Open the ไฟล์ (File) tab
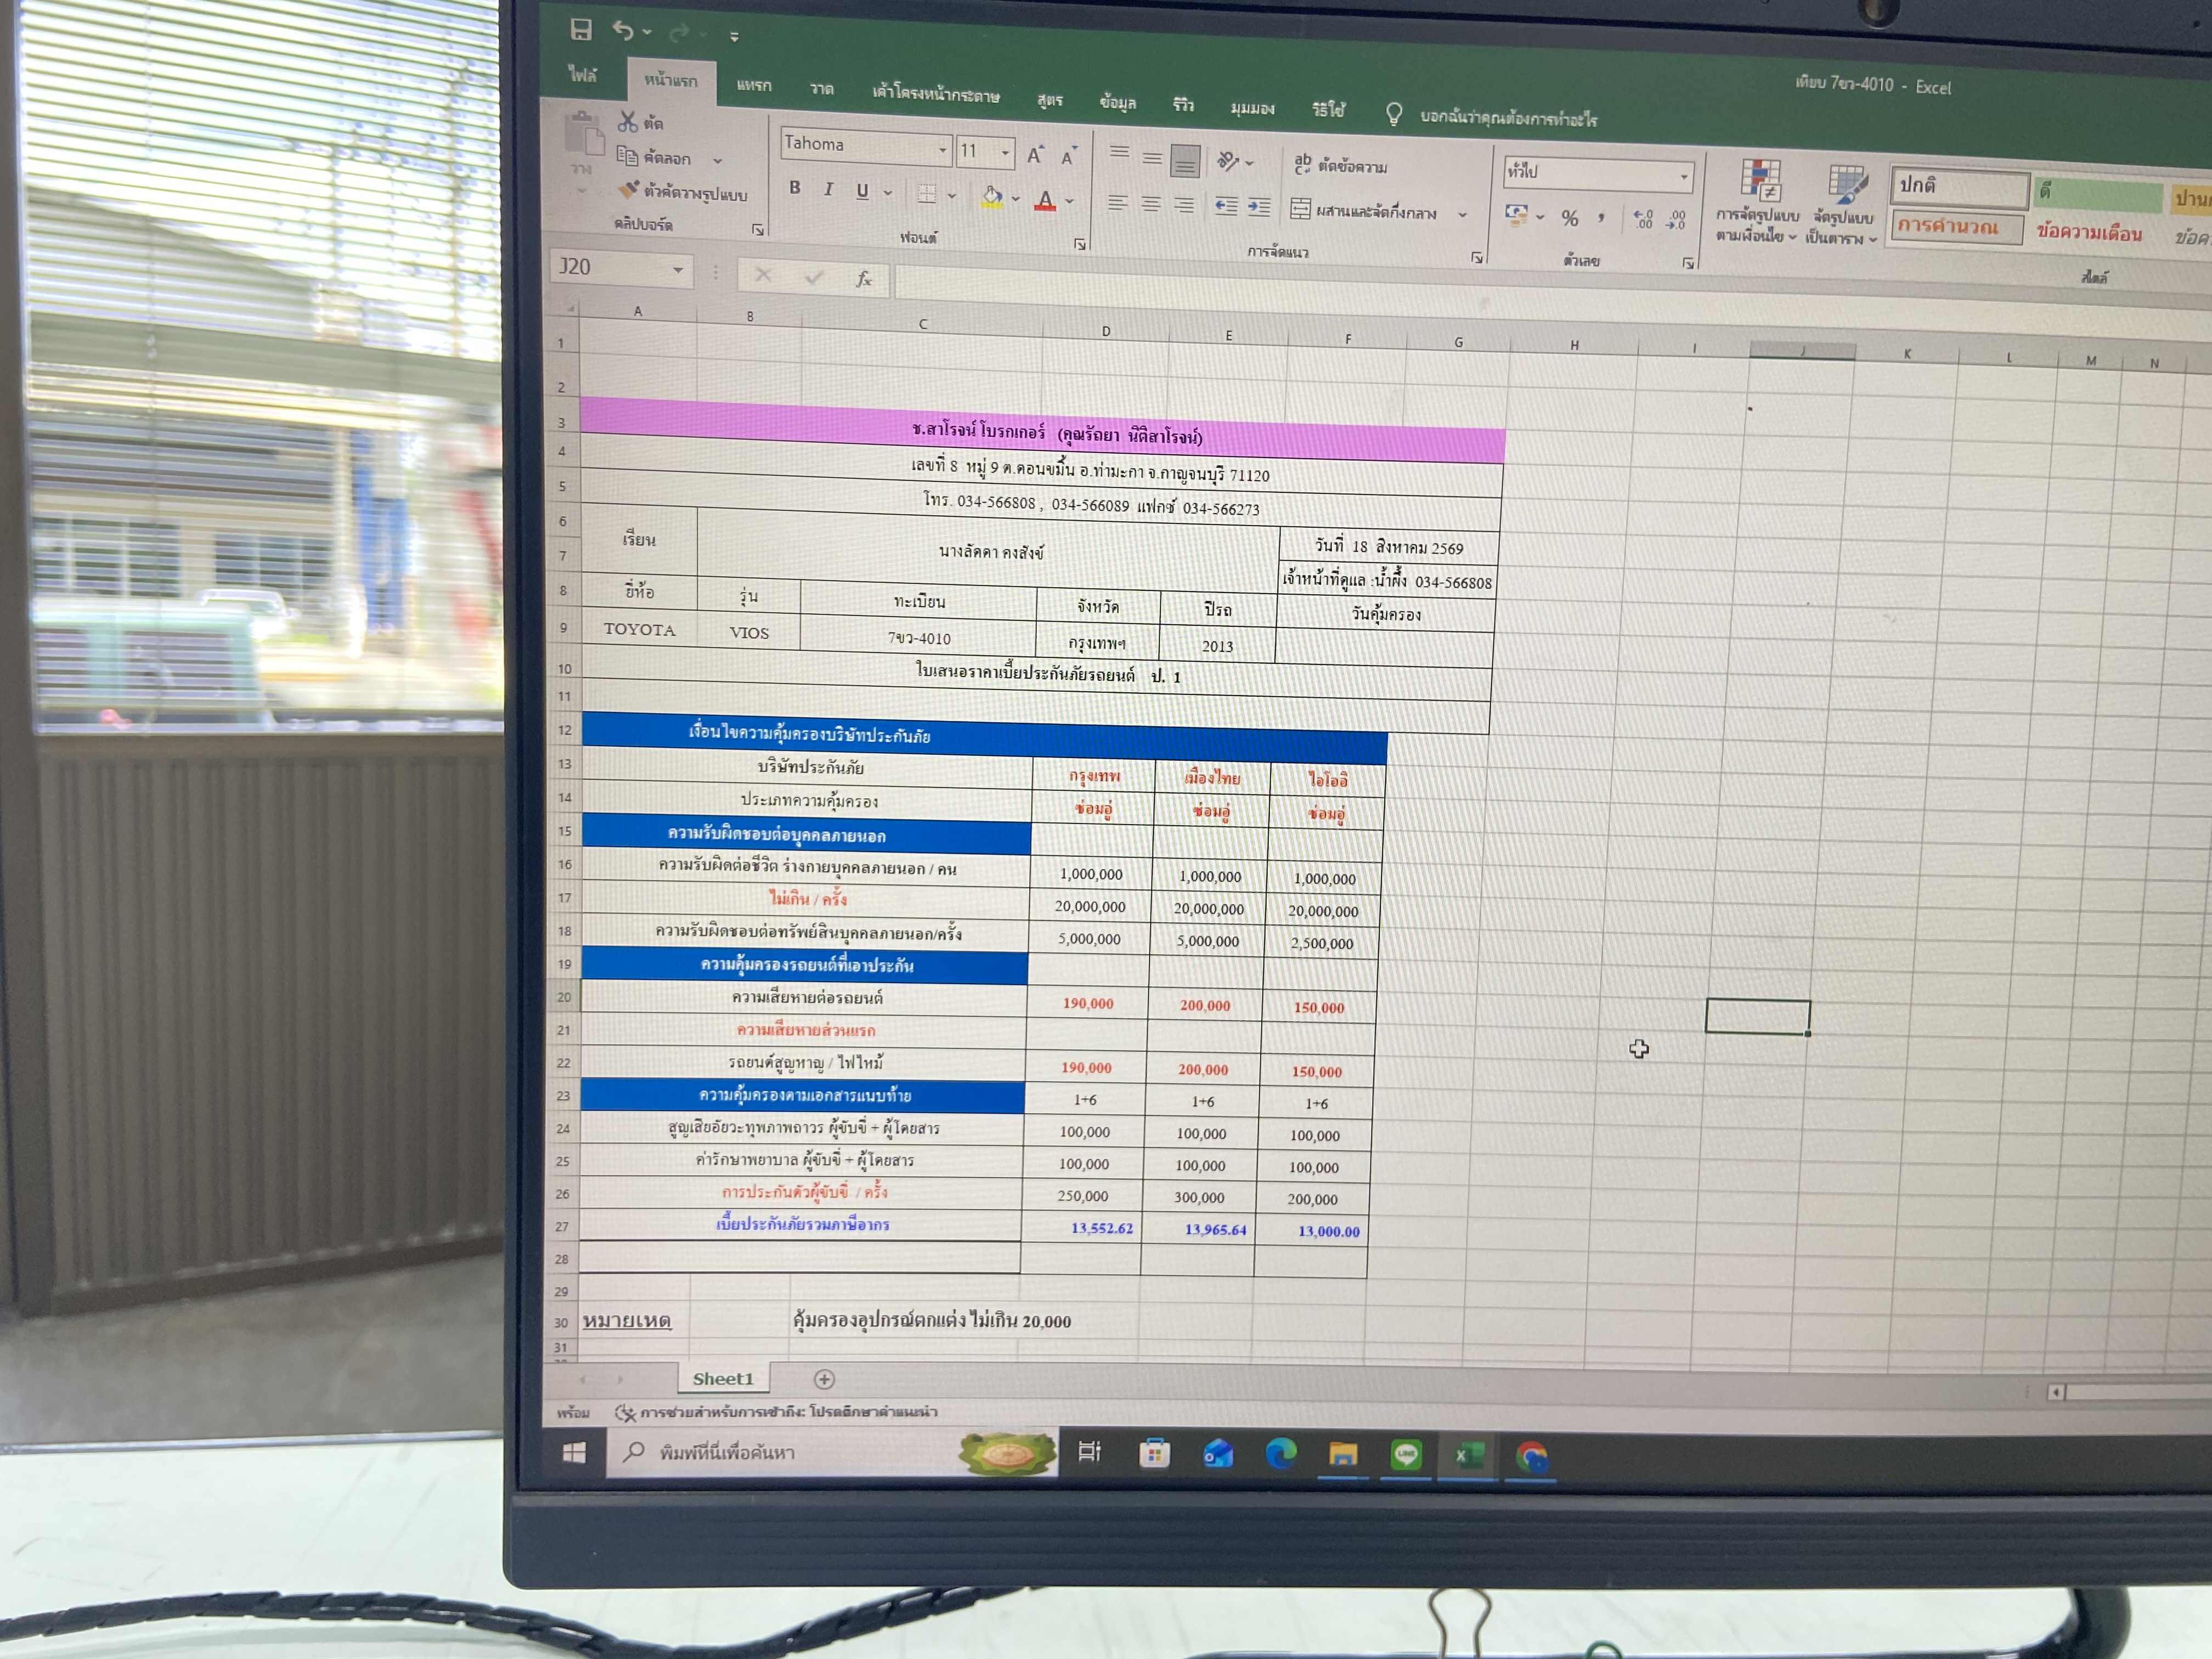This screenshot has height=1659, width=2212. pos(582,75)
